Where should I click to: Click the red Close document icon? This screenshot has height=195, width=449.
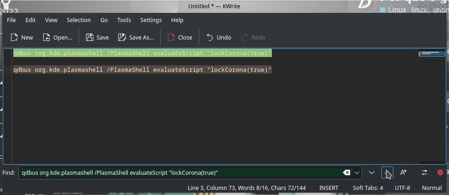coord(171,38)
